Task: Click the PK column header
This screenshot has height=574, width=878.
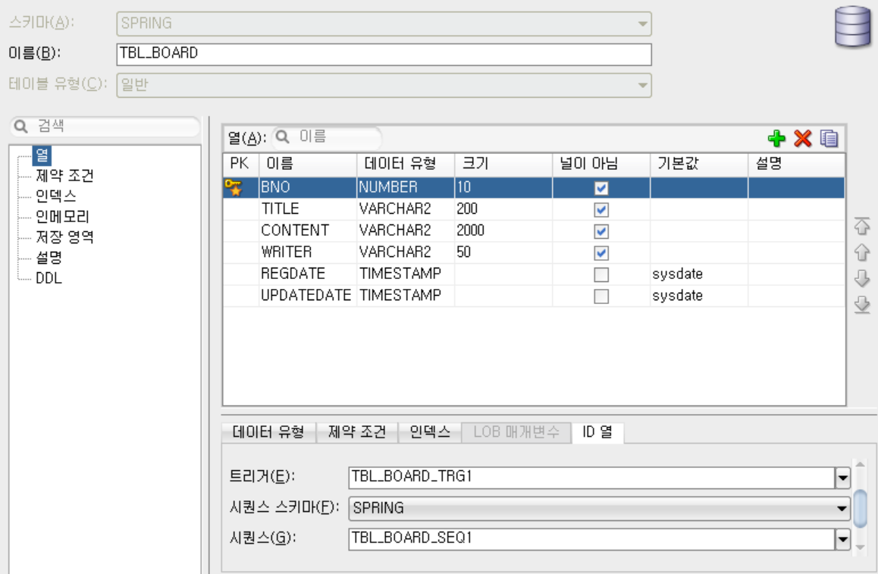Action: (x=240, y=164)
